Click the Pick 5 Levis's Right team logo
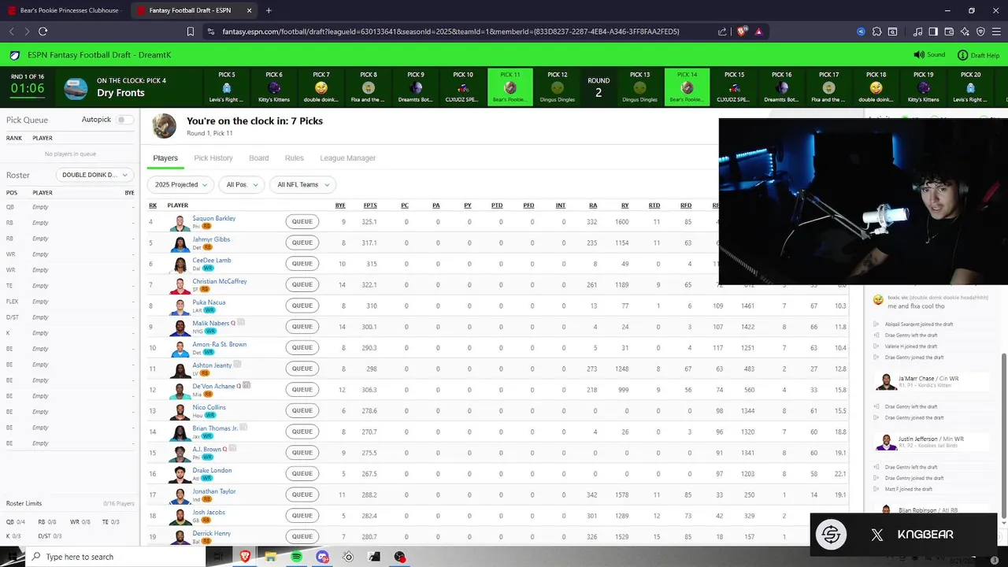This screenshot has width=1008, height=567. point(227,87)
